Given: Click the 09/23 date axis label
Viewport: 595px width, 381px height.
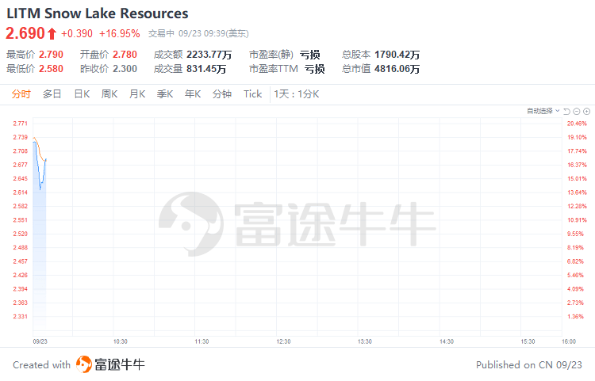Looking at the screenshot, I should click(x=40, y=341).
